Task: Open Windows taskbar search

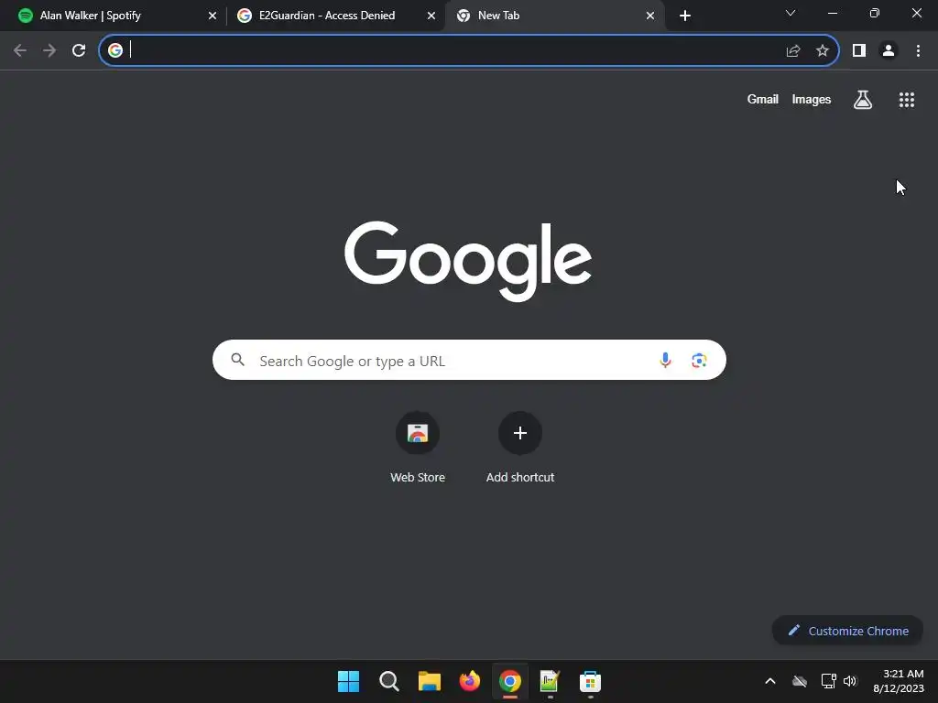Action: [x=388, y=681]
